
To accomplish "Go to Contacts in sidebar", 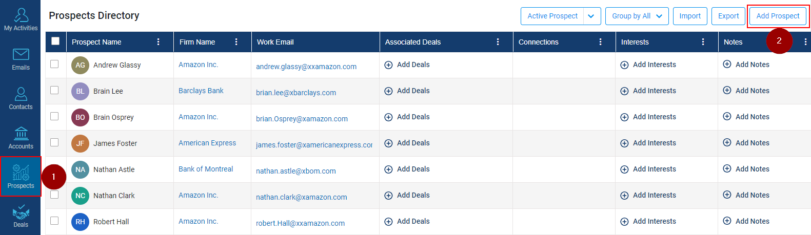I will coord(21,98).
